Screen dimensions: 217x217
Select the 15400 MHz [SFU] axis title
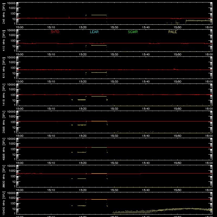click(4, 203)
